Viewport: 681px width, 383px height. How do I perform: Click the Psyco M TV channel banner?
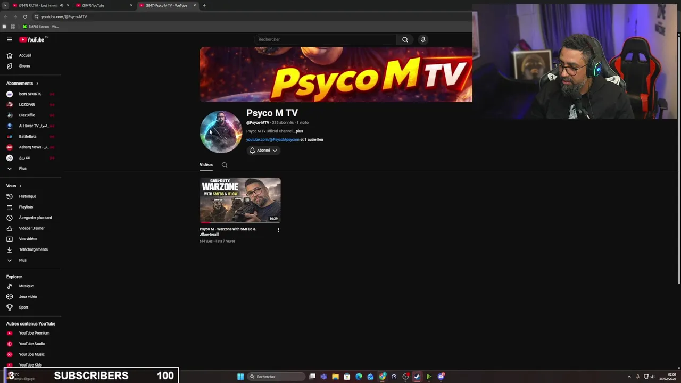336,74
